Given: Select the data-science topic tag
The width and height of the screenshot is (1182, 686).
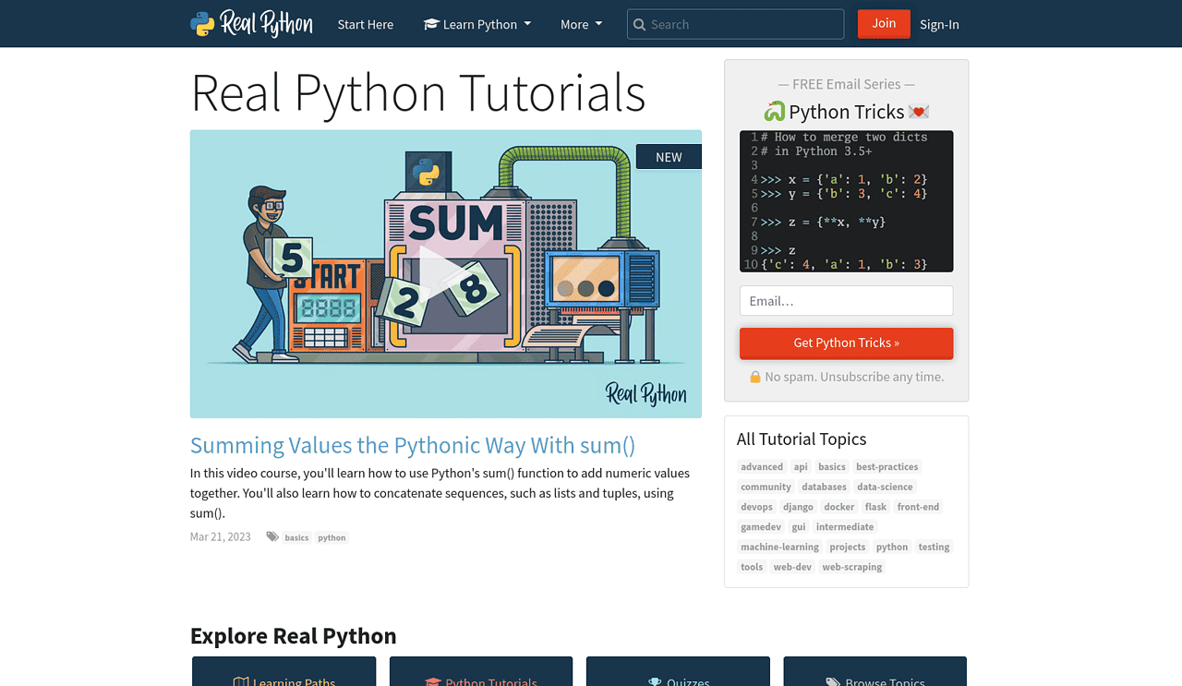Looking at the screenshot, I should click(x=885, y=487).
